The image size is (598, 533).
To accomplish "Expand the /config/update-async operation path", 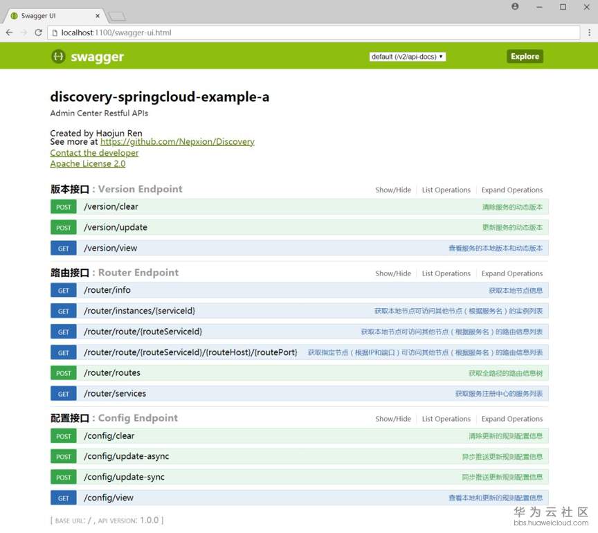I will [126, 457].
